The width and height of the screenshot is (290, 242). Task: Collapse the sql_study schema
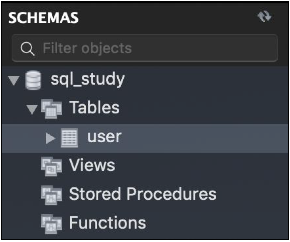pyautogui.click(x=14, y=81)
